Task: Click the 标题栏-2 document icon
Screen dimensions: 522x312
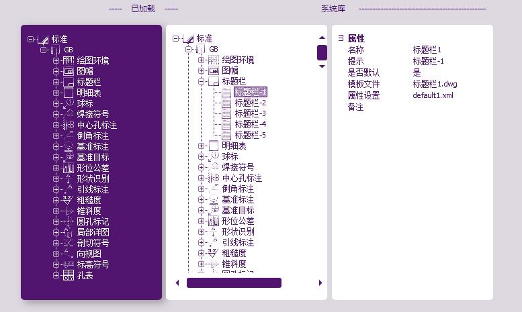Action: [x=226, y=103]
